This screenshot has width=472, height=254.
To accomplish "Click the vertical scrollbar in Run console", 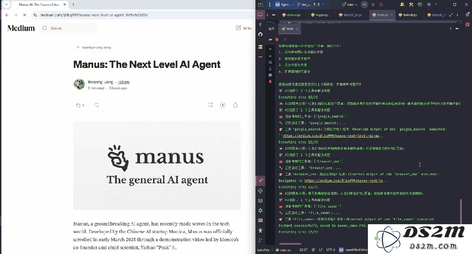I will pyautogui.click(x=461, y=211).
